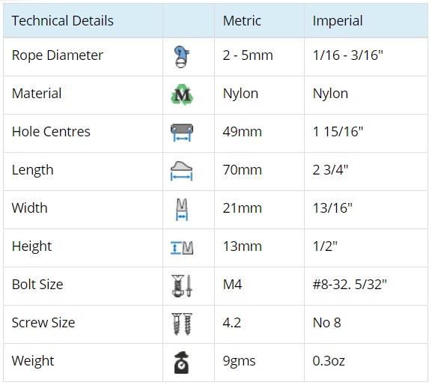
Task: Click the Height dimension icon
Action: tap(182, 247)
